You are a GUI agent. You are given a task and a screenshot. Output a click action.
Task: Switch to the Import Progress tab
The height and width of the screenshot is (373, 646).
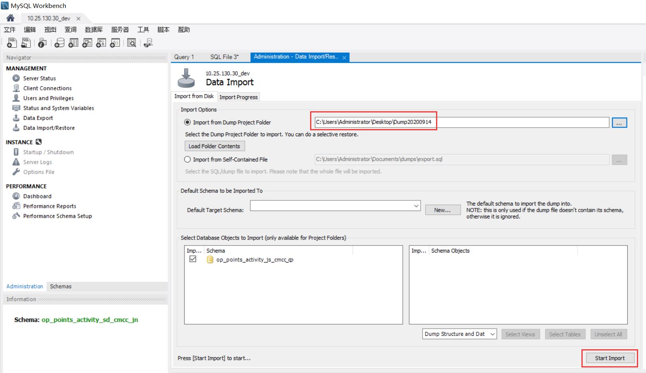pos(238,97)
